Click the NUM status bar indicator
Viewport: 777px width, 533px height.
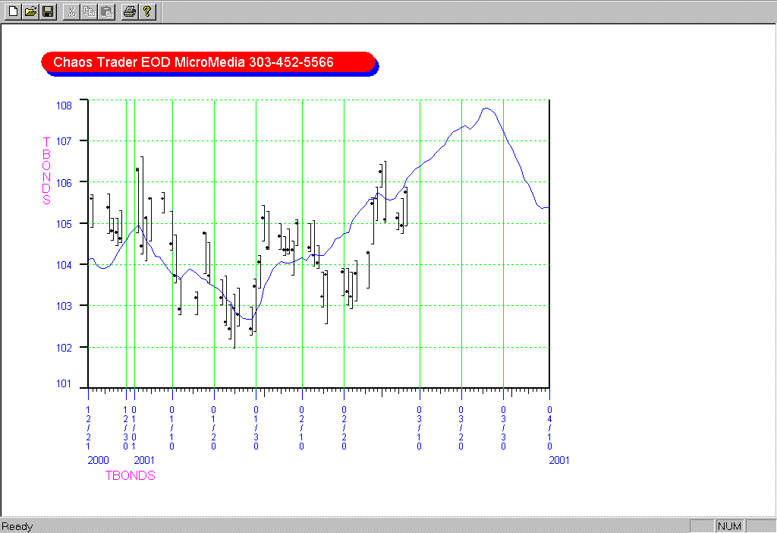click(x=729, y=526)
